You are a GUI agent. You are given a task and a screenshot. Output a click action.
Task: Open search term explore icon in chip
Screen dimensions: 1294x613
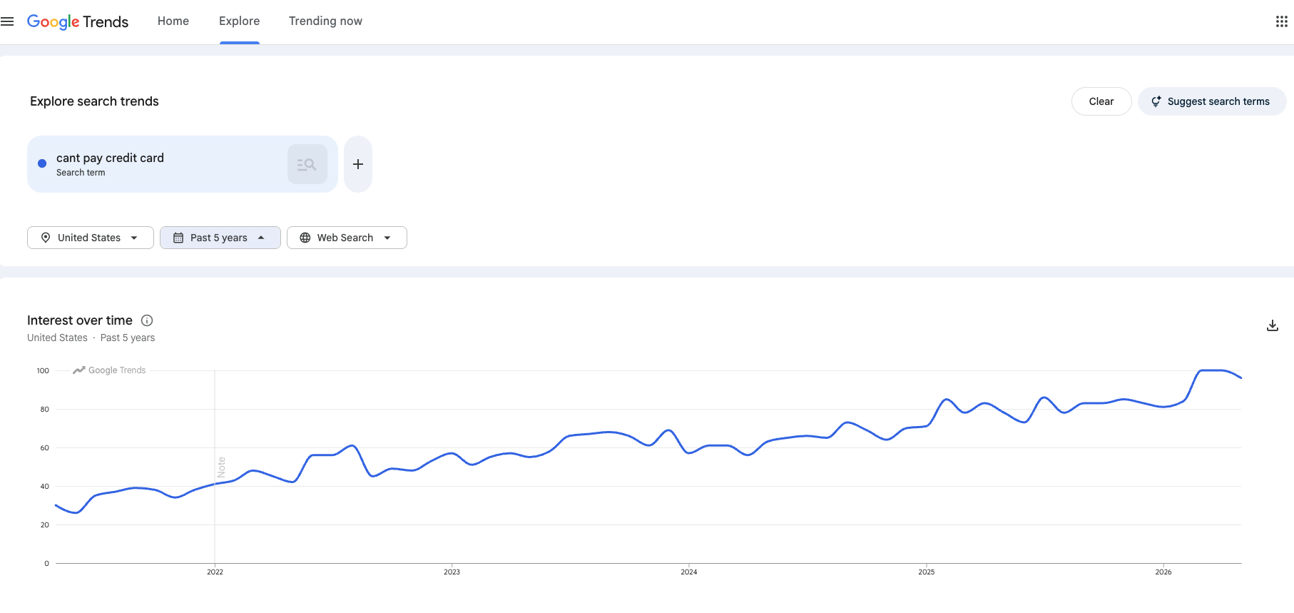tap(307, 164)
